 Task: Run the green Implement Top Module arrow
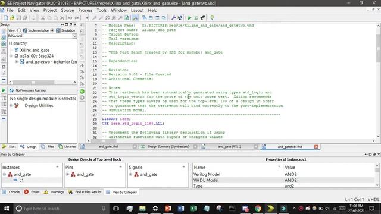coord(189,18)
